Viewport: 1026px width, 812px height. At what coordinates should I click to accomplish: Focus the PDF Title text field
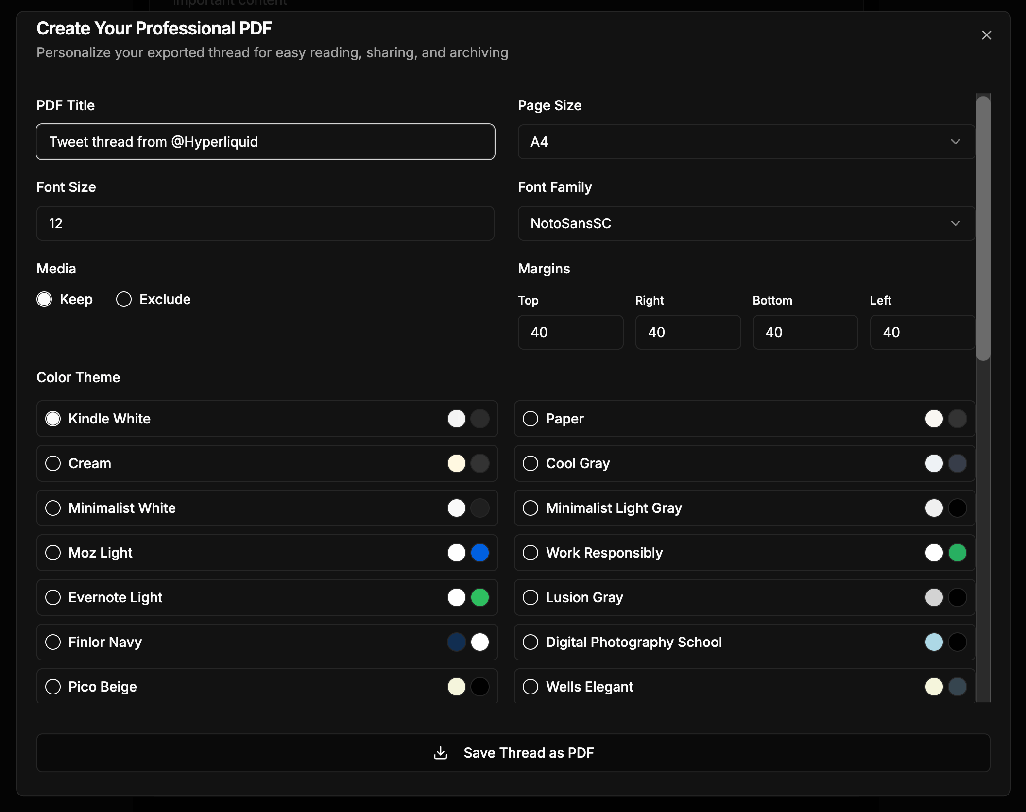click(265, 142)
